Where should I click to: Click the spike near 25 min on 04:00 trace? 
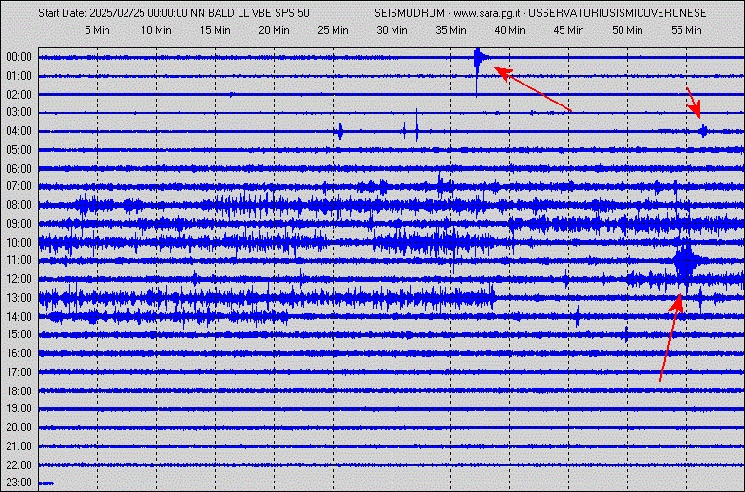pyautogui.click(x=340, y=131)
